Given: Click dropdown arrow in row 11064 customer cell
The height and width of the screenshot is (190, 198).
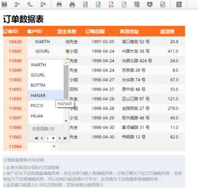Looking at the screenshot, I should click(x=54, y=146).
